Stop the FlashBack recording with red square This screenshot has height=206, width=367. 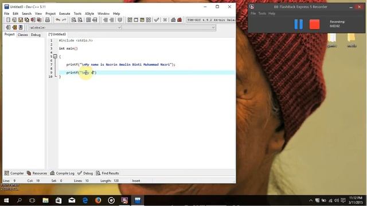point(314,24)
